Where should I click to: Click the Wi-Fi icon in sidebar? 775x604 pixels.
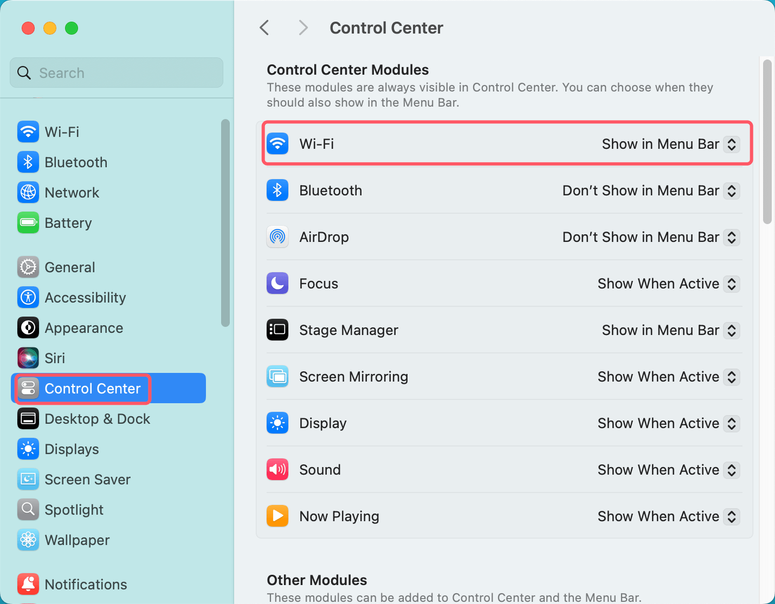coord(28,132)
